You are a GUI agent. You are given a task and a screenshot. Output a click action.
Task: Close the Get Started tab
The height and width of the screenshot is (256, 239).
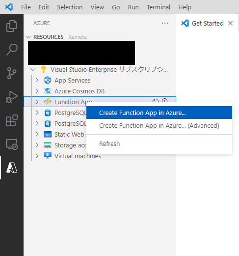coord(230,23)
